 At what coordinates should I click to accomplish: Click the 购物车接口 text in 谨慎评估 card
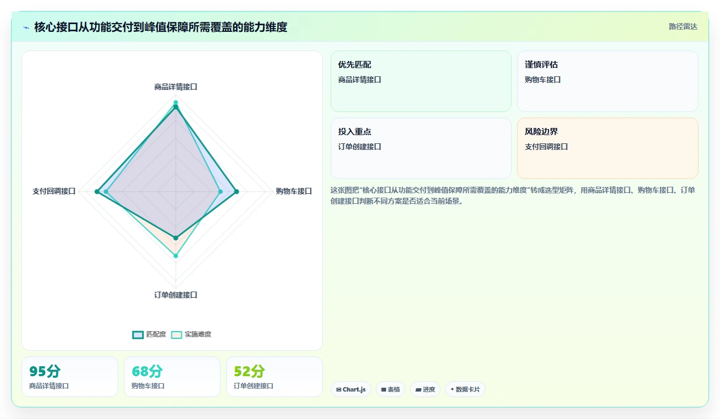point(543,80)
